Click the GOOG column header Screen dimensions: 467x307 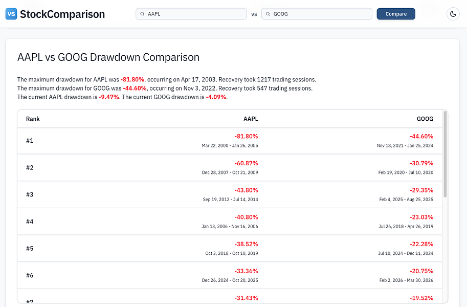click(425, 119)
